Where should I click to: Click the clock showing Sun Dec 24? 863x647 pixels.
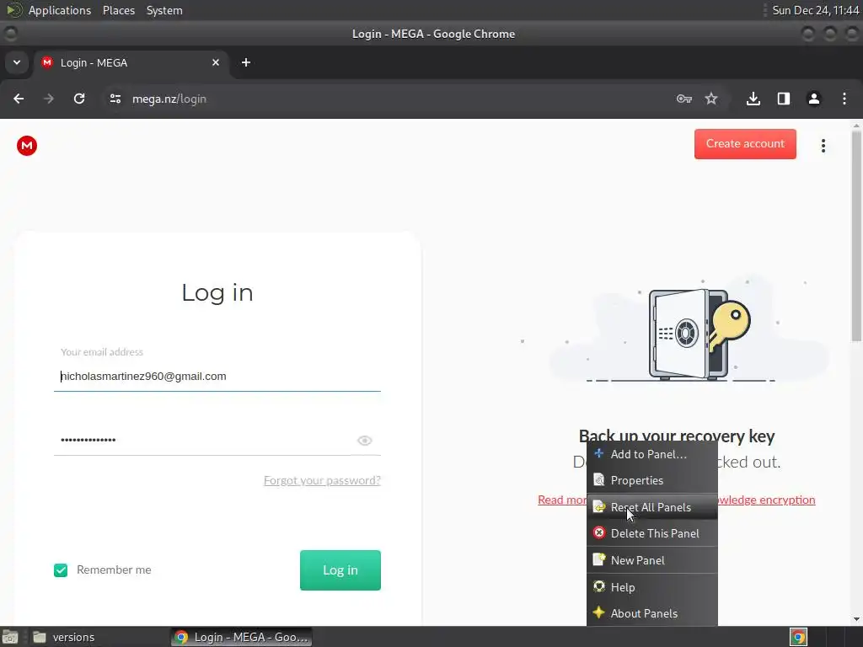[815, 10]
